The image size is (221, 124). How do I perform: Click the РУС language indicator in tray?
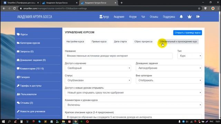point(212,122)
